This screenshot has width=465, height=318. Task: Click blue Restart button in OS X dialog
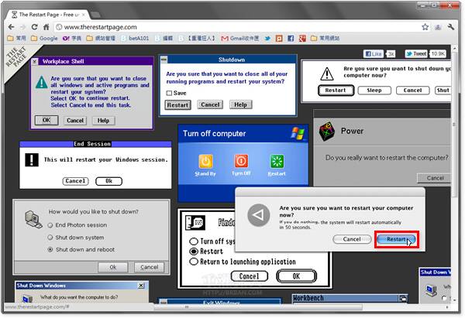[x=397, y=239]
